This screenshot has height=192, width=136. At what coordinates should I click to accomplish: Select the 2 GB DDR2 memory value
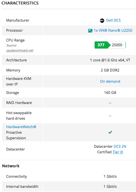(110, 70)
